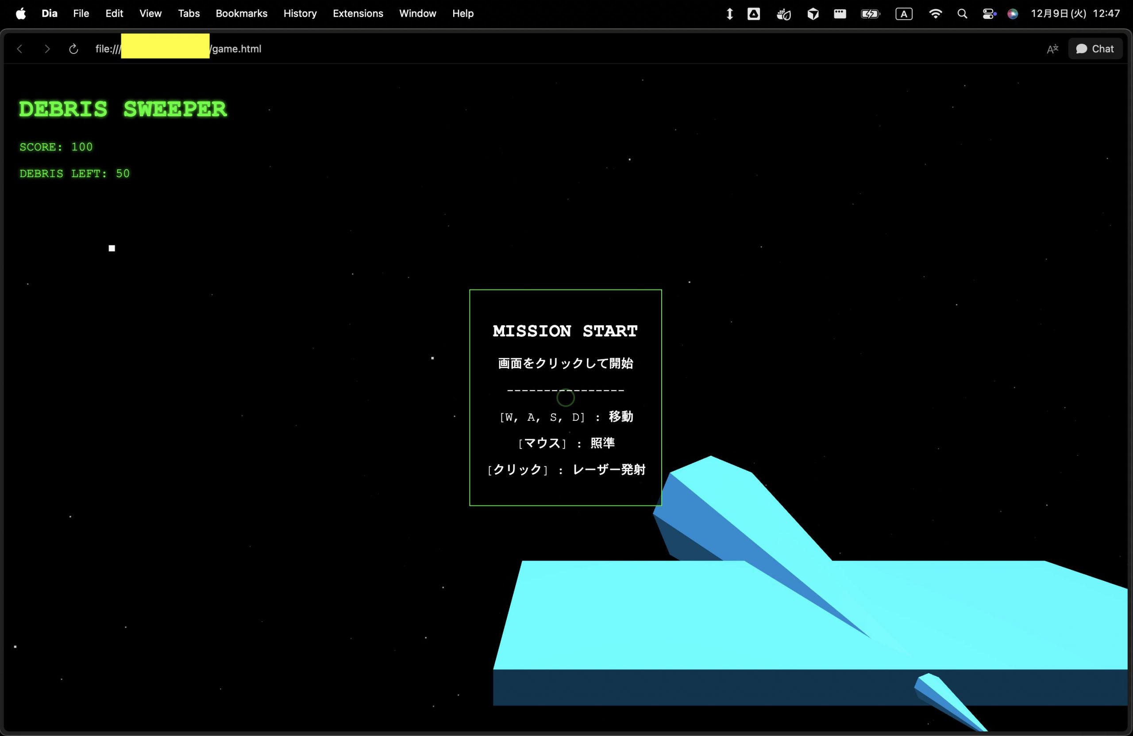Open the Chat panel button
Image resolution: width=1133 pixels, height=736 pixels.
(x=1095, y=49)
